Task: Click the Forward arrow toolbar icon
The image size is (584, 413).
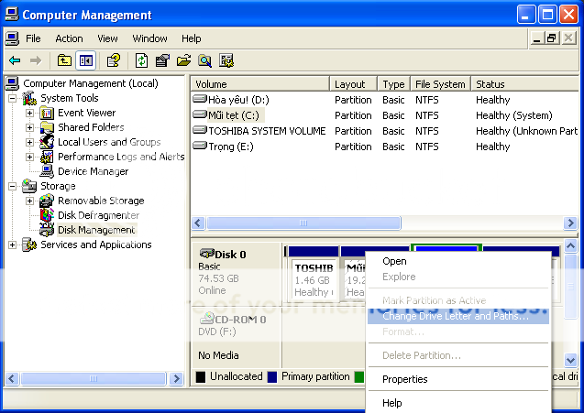Action: click(x=36, y=60)
